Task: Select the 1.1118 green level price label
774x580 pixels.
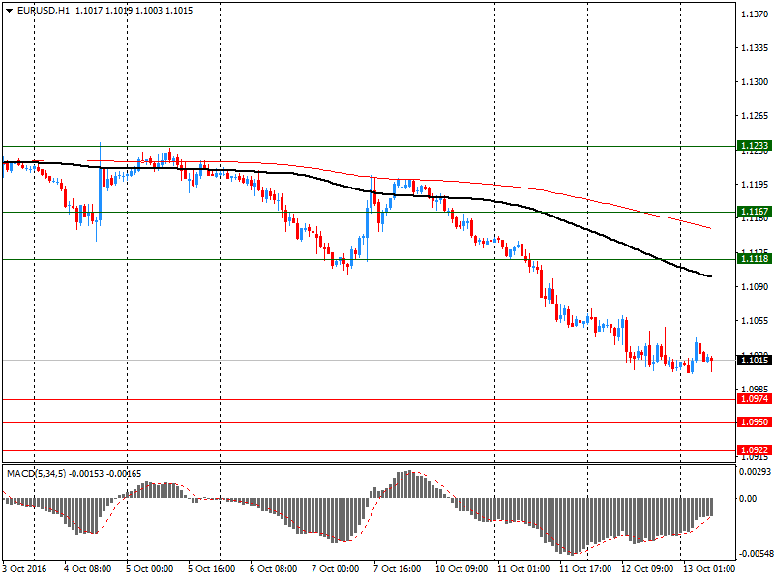Action: (755, 258)
